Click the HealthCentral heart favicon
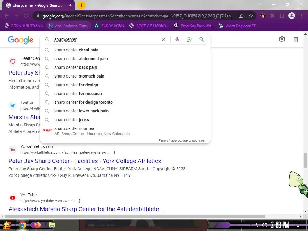308x231 pixels. 13,61
